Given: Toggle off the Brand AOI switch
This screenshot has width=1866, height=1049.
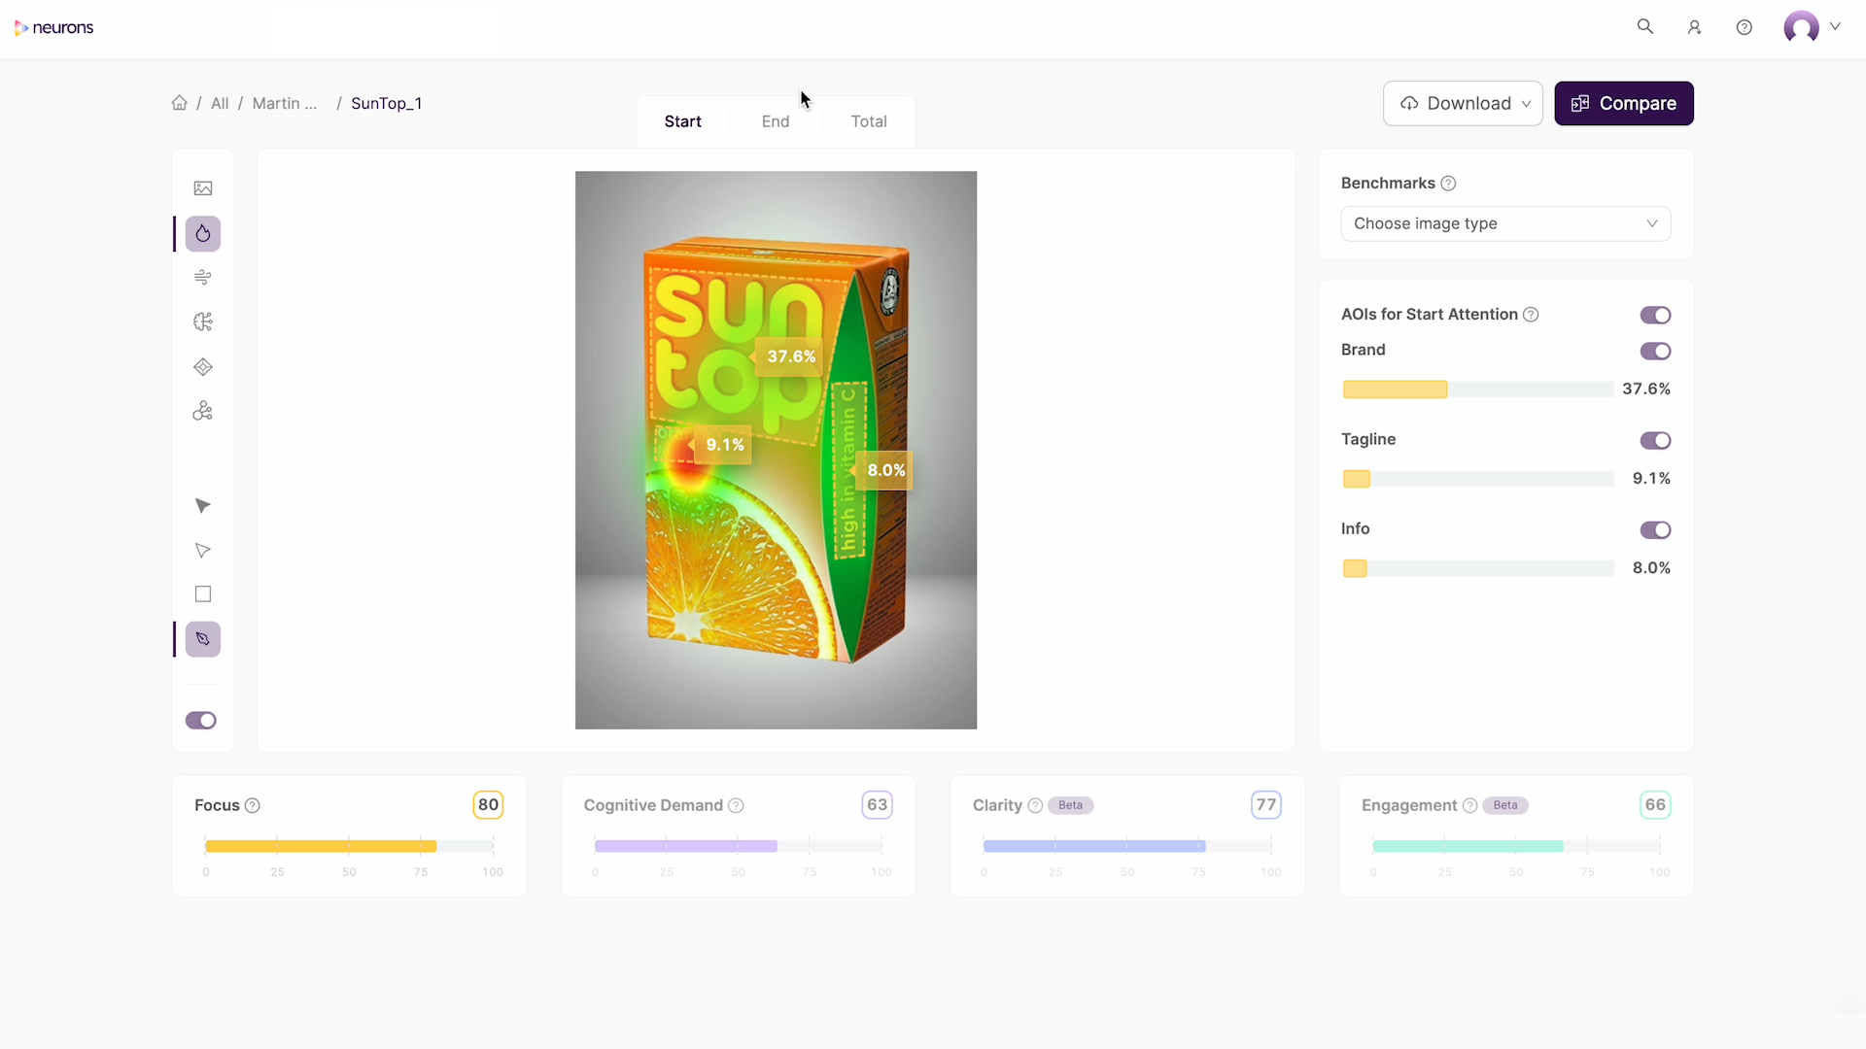Looking at the screenshot, I should coord(1655,351).
